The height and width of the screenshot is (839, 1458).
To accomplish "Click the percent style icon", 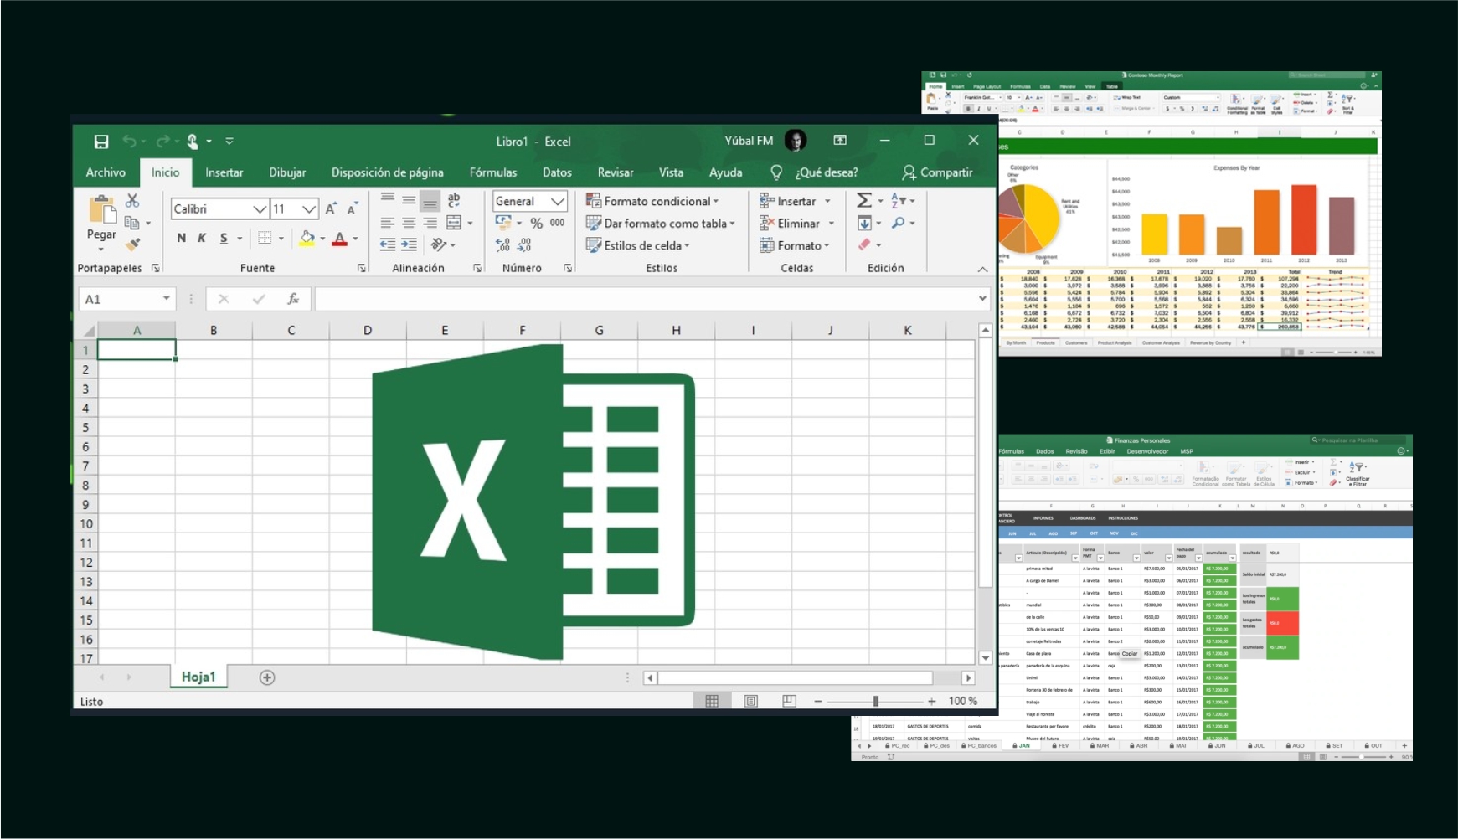I will (x=536, y=223).
